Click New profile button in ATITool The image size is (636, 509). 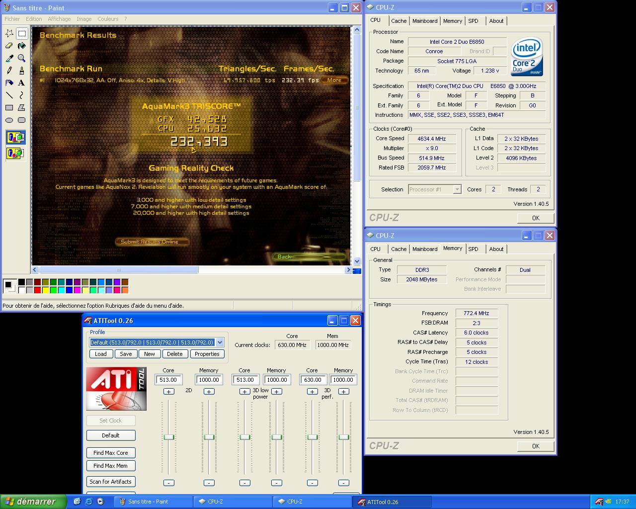pyautogui.click(x=150, y=354)
